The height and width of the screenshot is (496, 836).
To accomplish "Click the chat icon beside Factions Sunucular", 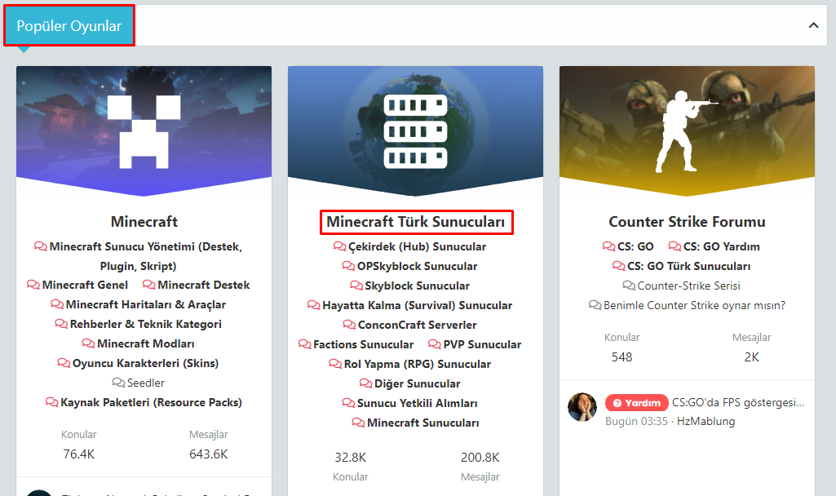I will pyautogui.click(x=304, y=344).
